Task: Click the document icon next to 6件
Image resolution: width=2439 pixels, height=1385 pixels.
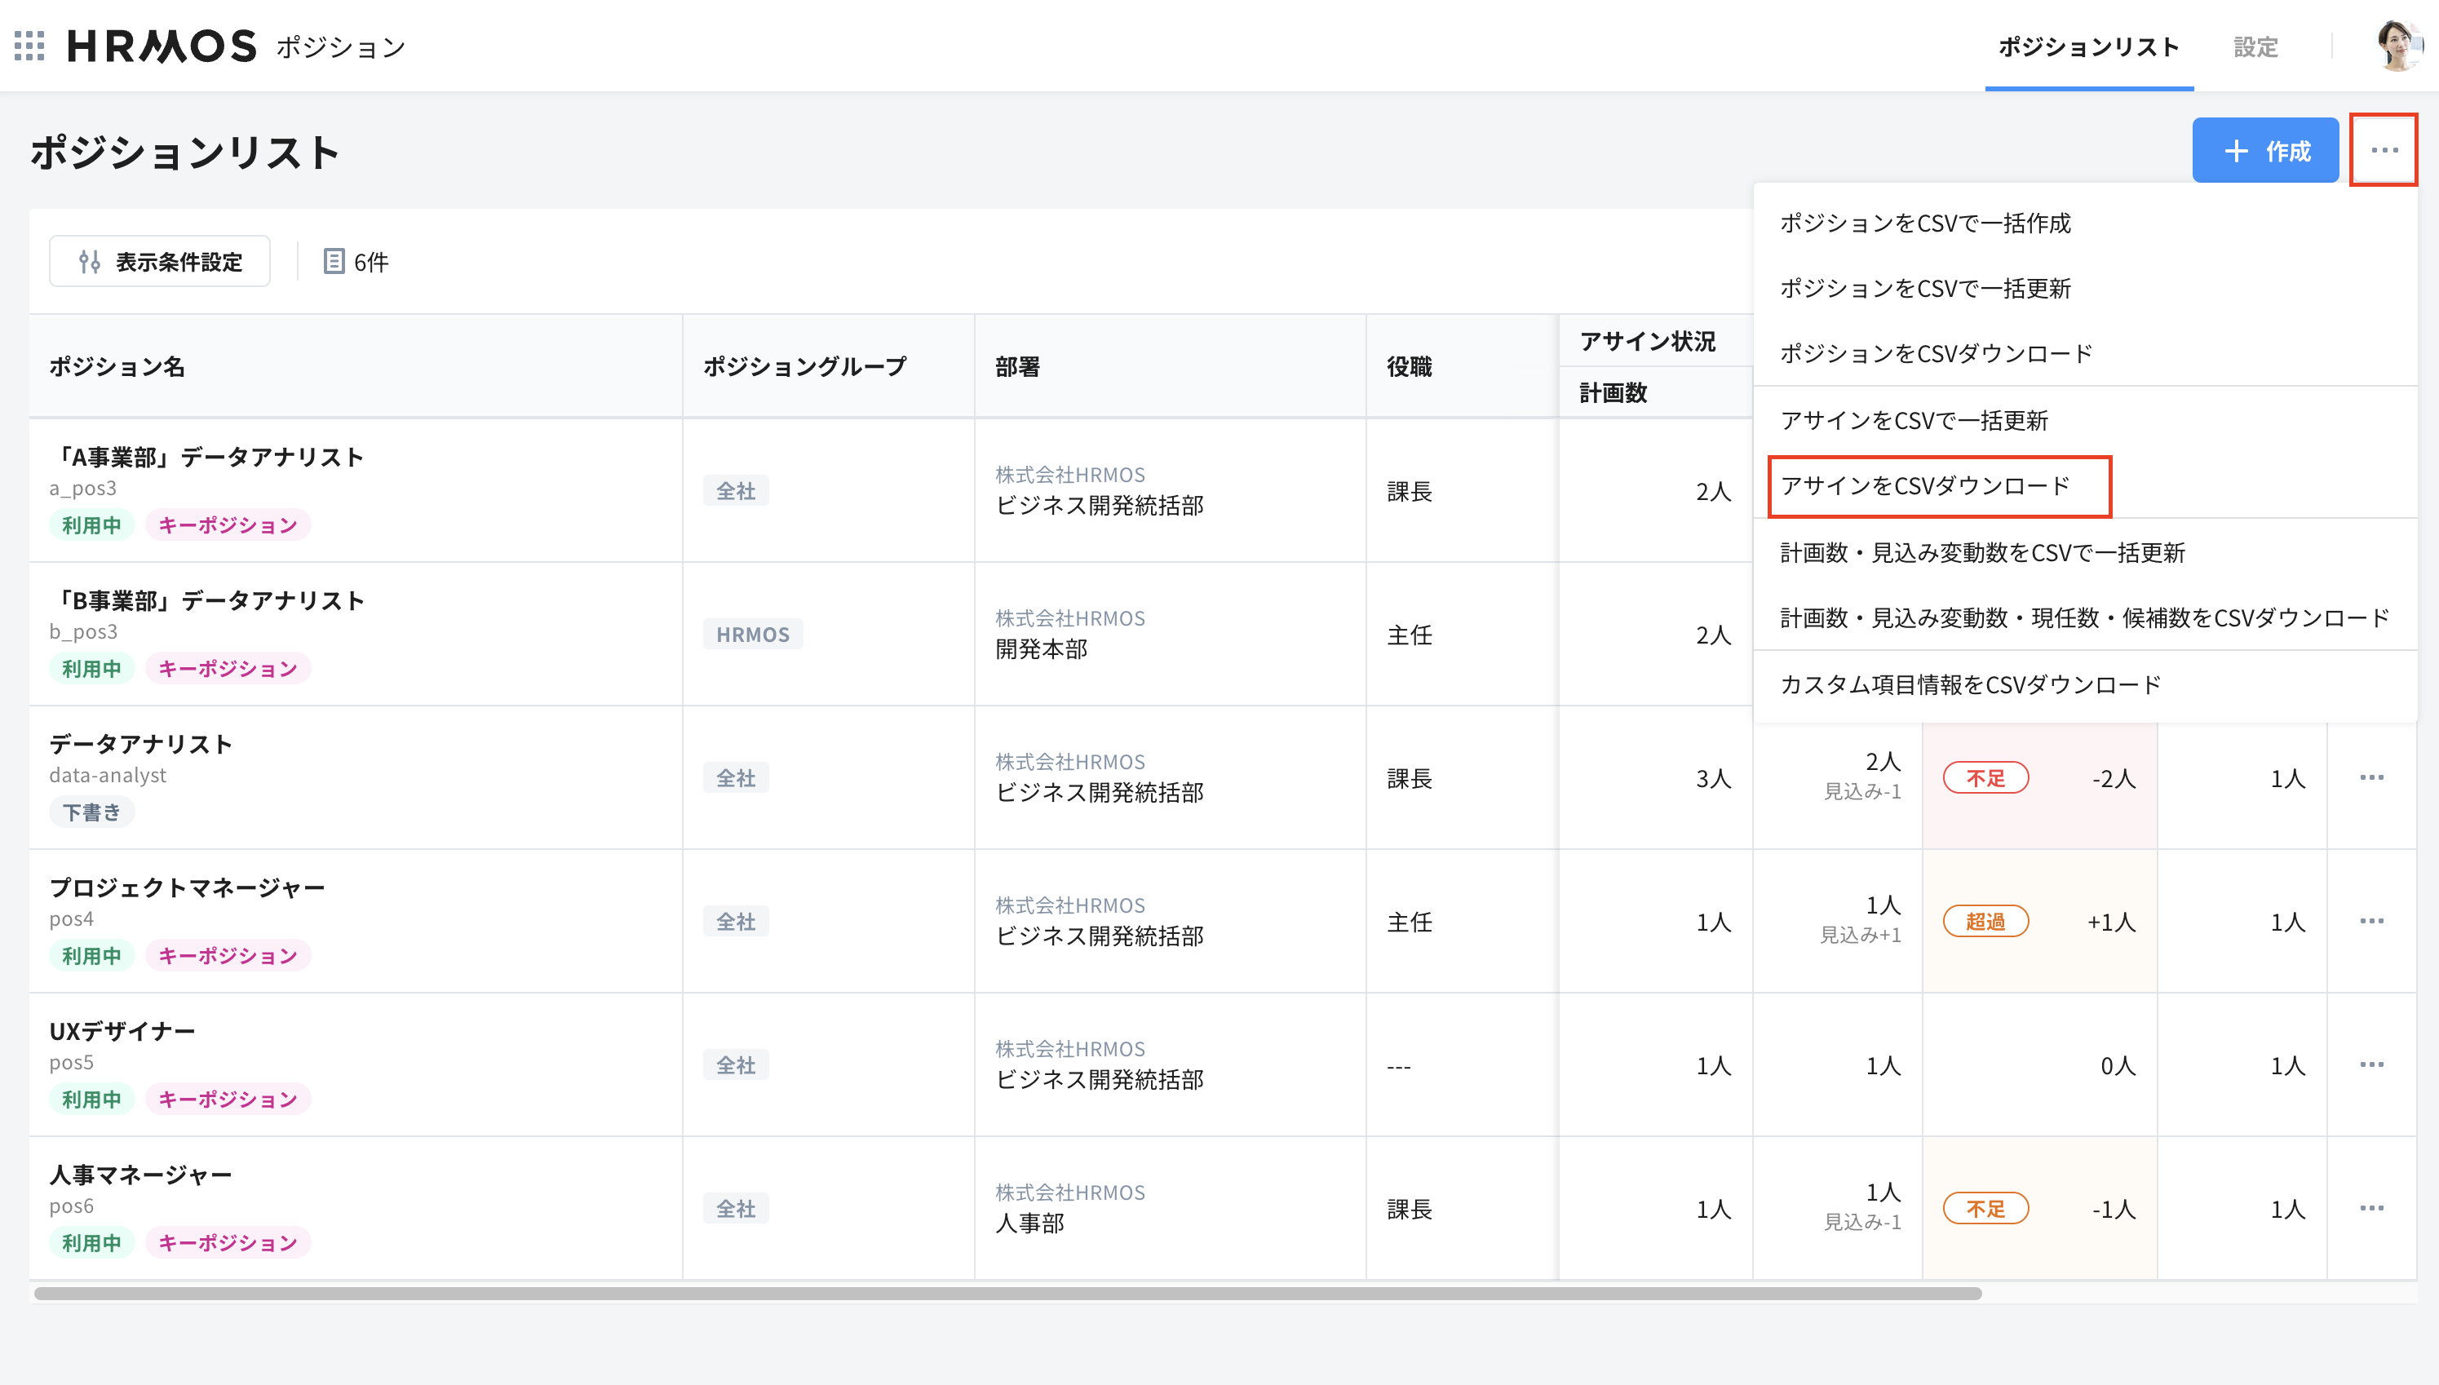Action: (334, 261)
